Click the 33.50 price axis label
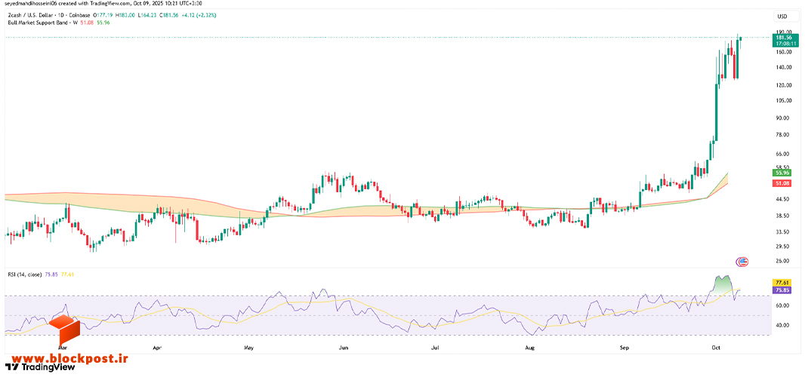 [783, 231]
